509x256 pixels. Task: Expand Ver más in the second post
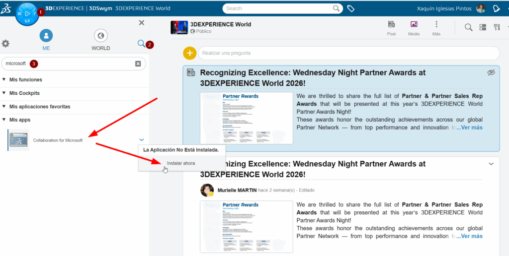469,236
